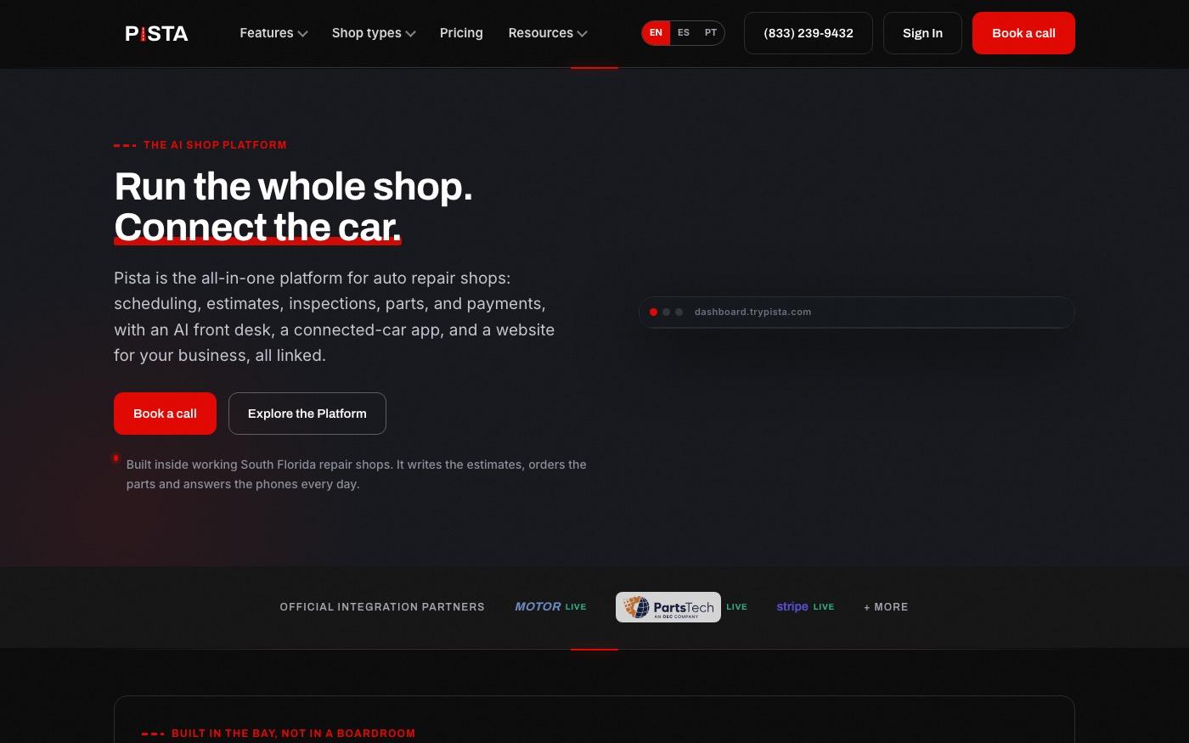Switch language to ES
Image resolution: width=1189 pixels, height=743 pixels.
[684, 33]
